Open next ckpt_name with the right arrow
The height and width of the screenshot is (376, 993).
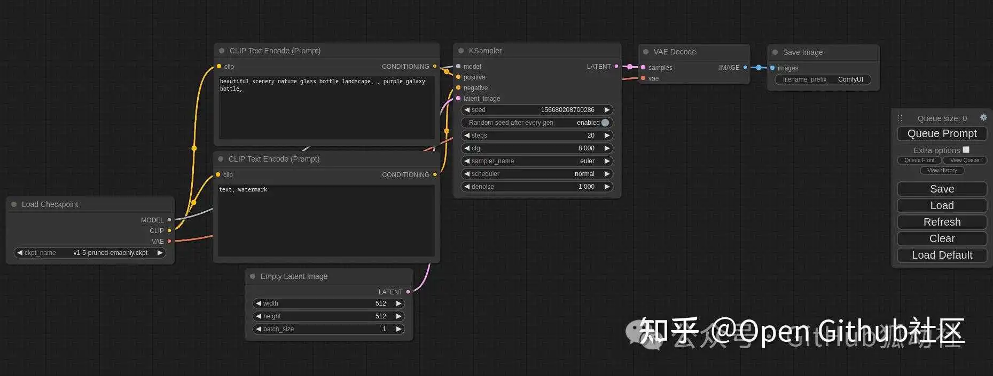[159, 253]
